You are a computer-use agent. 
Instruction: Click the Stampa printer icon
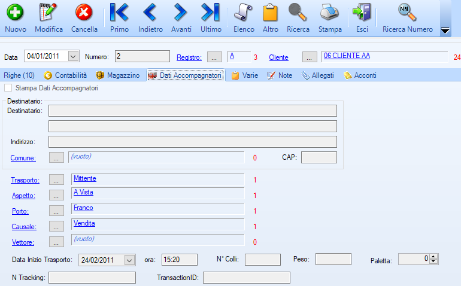click(330, 13)
